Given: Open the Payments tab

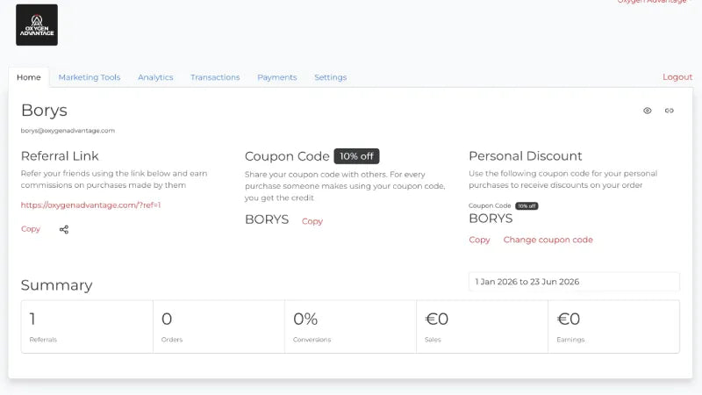Looking at the screenshot, I should tap(277, 77).
